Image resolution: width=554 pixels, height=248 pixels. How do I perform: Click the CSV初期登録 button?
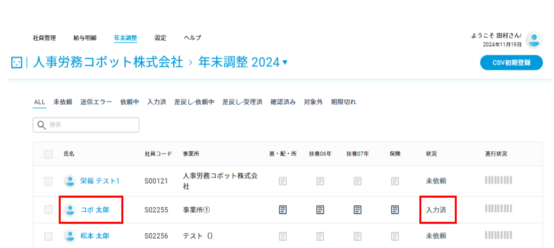tap(511, 62)
